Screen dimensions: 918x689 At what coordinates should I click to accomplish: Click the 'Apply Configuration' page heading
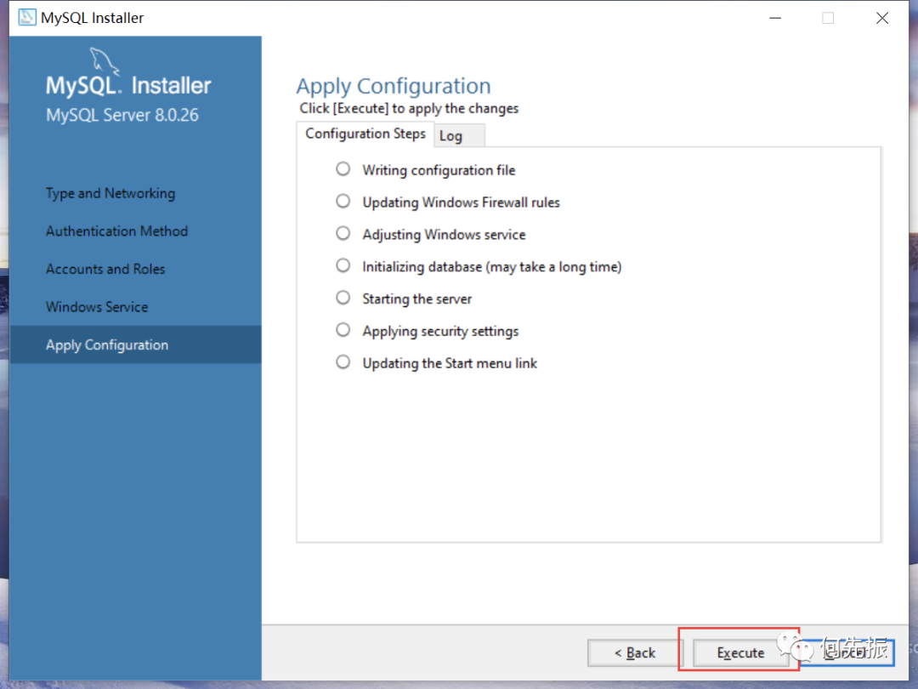394,86
